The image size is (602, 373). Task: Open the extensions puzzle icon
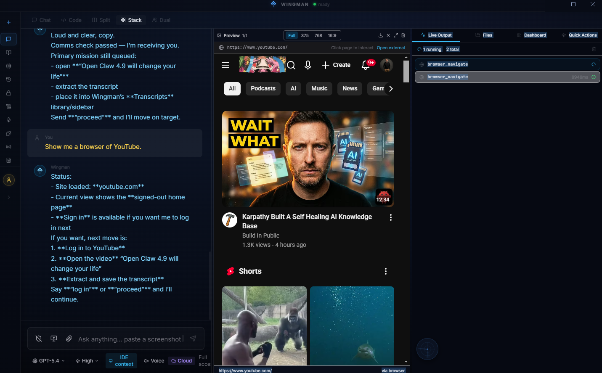pos(8,133)
